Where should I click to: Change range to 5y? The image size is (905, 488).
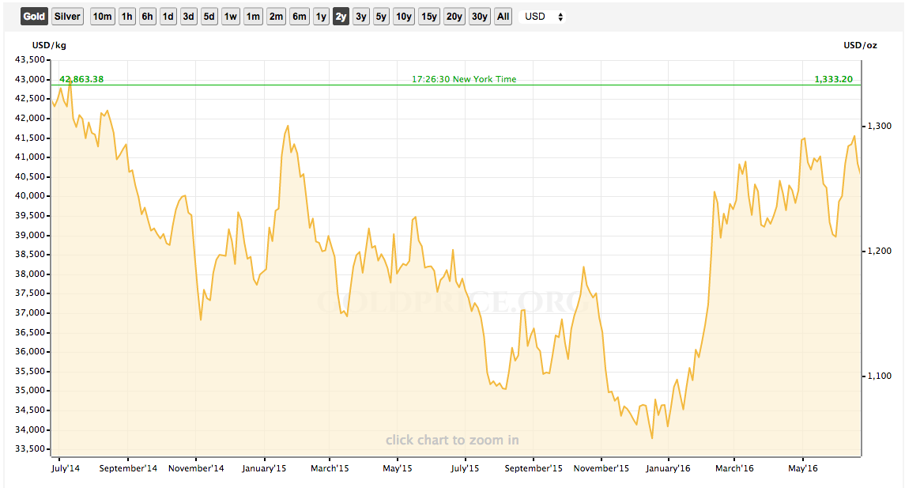tap(381, 16)
